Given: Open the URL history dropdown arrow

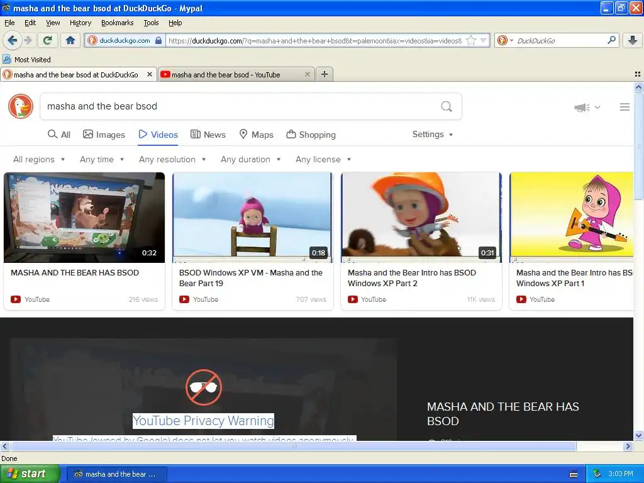Looking at the screenshot, I should (484, 40).
